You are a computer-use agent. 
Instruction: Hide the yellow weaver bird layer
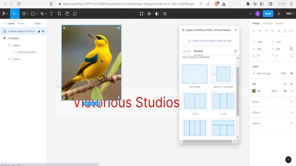(43, 31)
